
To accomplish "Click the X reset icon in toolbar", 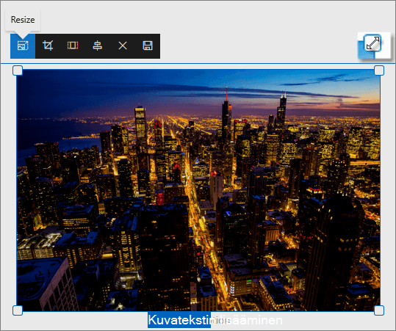I will coord(123,46).
